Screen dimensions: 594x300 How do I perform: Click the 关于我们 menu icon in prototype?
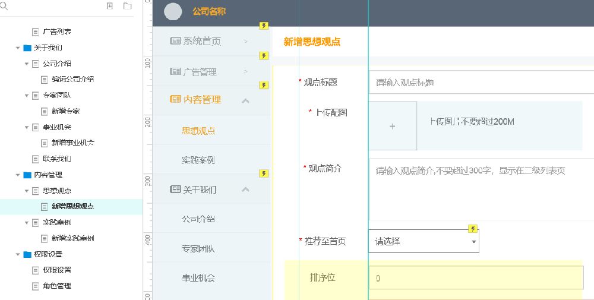(175, 189)
